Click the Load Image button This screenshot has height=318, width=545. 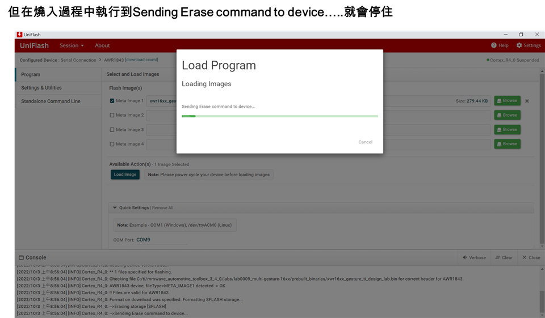(x=125, y=175)
